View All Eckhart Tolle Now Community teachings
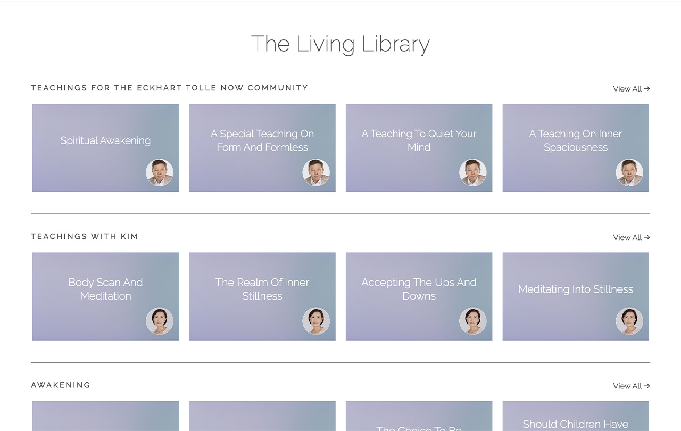The image size is (681, 431). [x=632, y=89]
